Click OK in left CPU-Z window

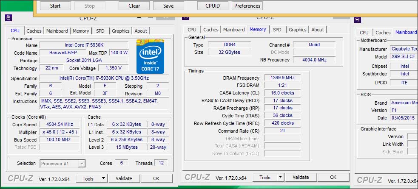156,178
